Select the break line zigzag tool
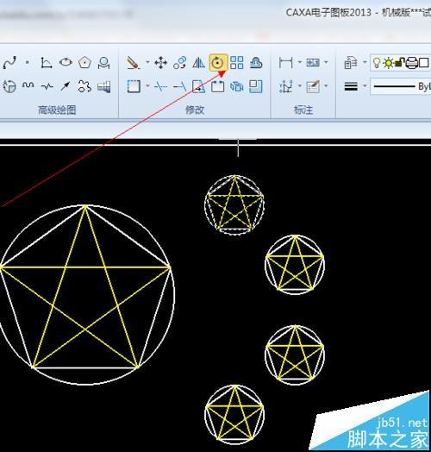The image size is (431, 452). tap(47, 86)
